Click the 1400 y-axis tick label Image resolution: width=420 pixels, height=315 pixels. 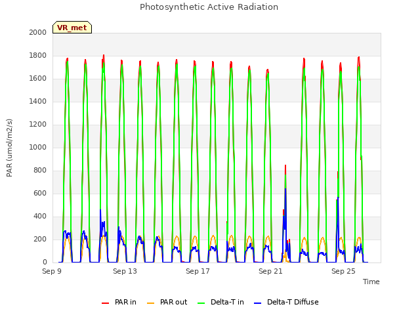(x=38, y=102)
